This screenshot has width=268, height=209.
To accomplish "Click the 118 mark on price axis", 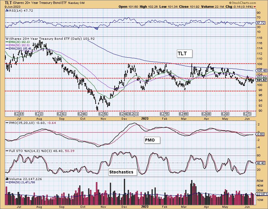I will pos(260,38).
